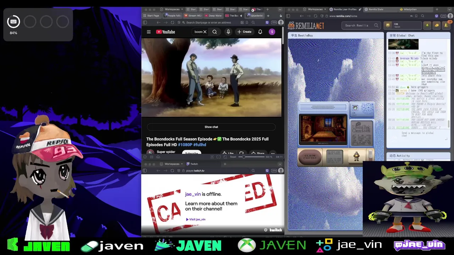The width and height of the screenshot is (454, 255).
Task: Reset zoom in the YouTube window status bar
Action: point(233,157)
